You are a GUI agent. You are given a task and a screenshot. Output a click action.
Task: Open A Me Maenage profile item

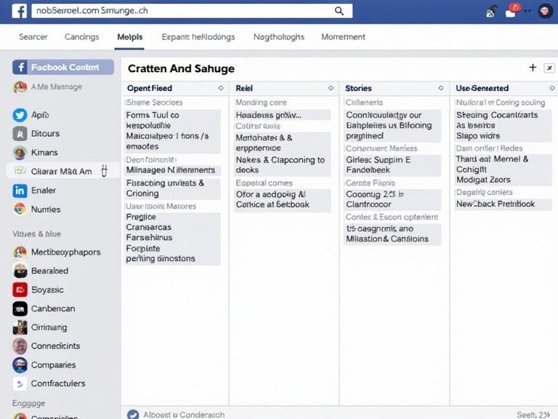point(48,87)
